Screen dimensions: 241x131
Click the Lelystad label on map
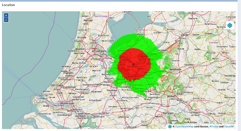141,34
